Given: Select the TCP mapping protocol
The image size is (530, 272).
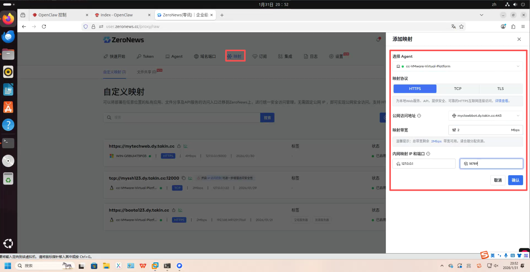Looking at the screenshot, I should pos(458,88).
